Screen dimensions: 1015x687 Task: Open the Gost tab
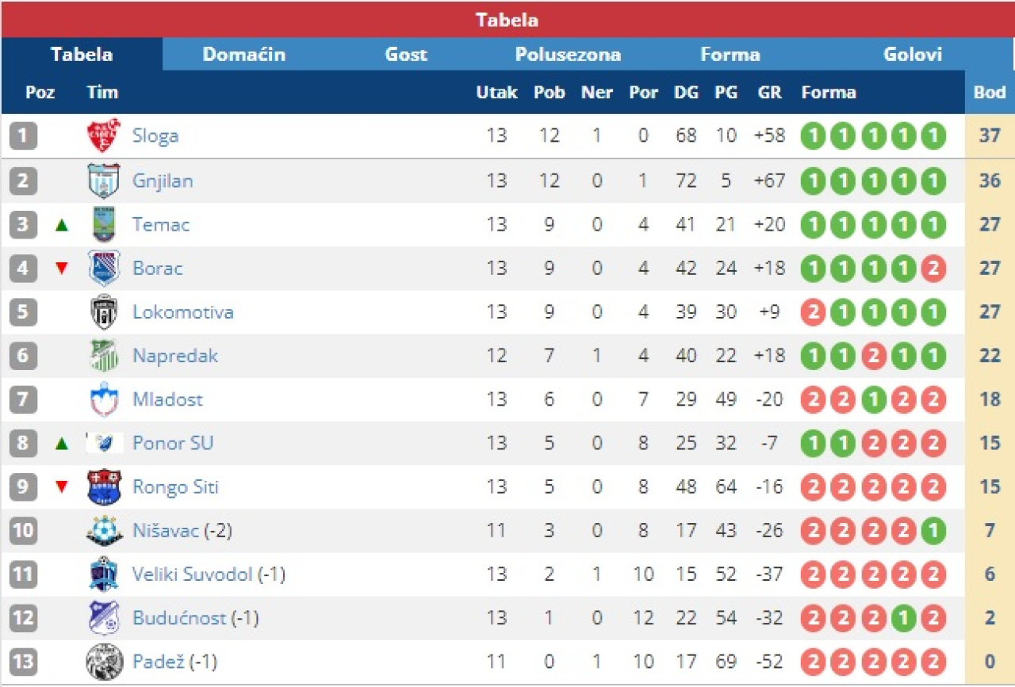406,55
